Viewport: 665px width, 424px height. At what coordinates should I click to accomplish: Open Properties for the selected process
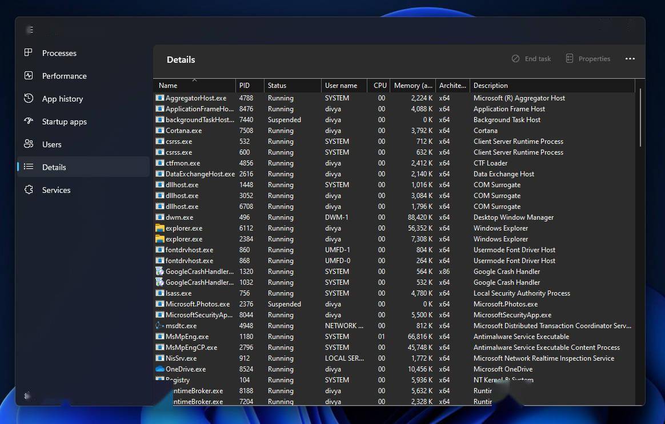tap(588, 58)
